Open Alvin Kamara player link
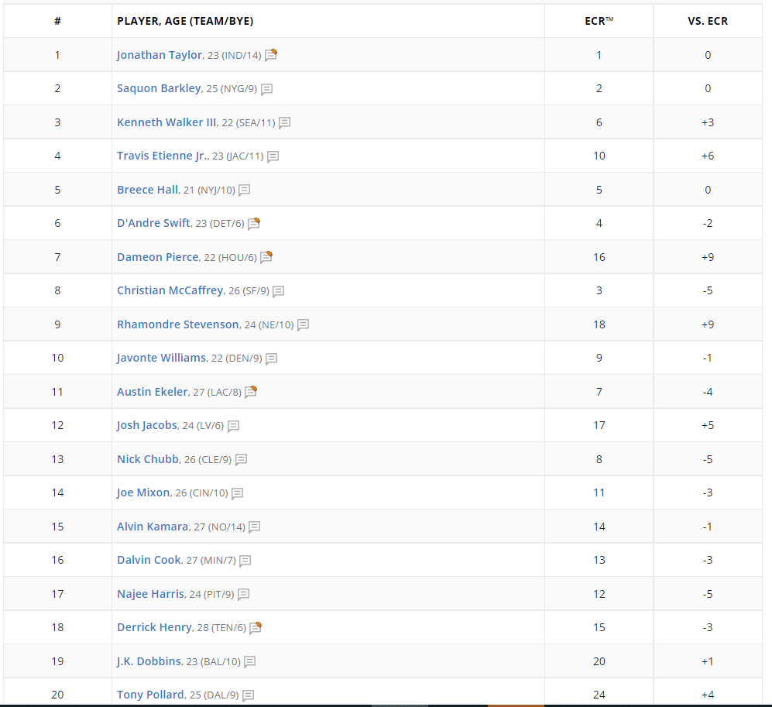The height and width of the screenshot is (707, 772). tap(153, 527)
